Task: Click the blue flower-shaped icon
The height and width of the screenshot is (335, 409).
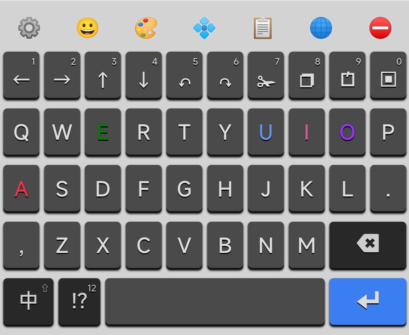Action: (x=204, y=28)
